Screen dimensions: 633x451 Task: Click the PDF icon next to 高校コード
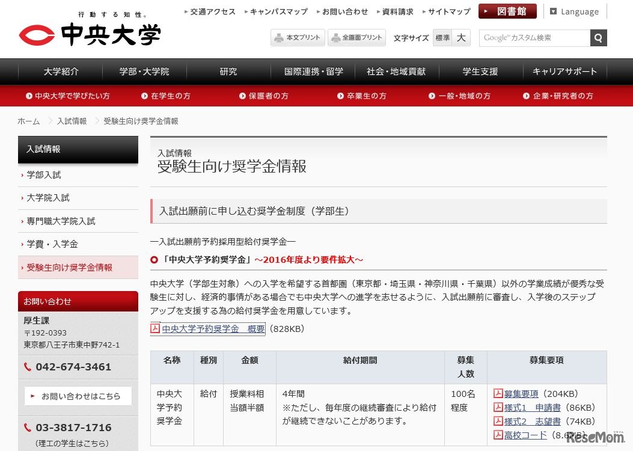point(498,435)
